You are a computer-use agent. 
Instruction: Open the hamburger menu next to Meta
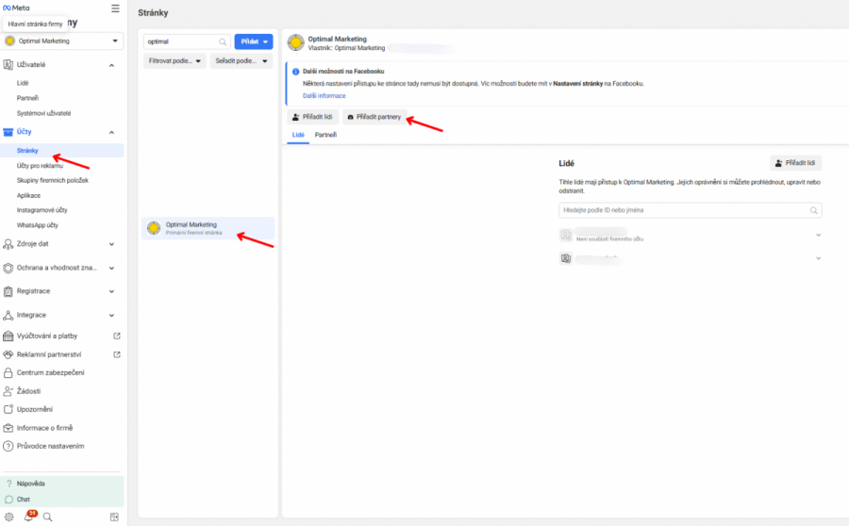[x=115, y=8]
